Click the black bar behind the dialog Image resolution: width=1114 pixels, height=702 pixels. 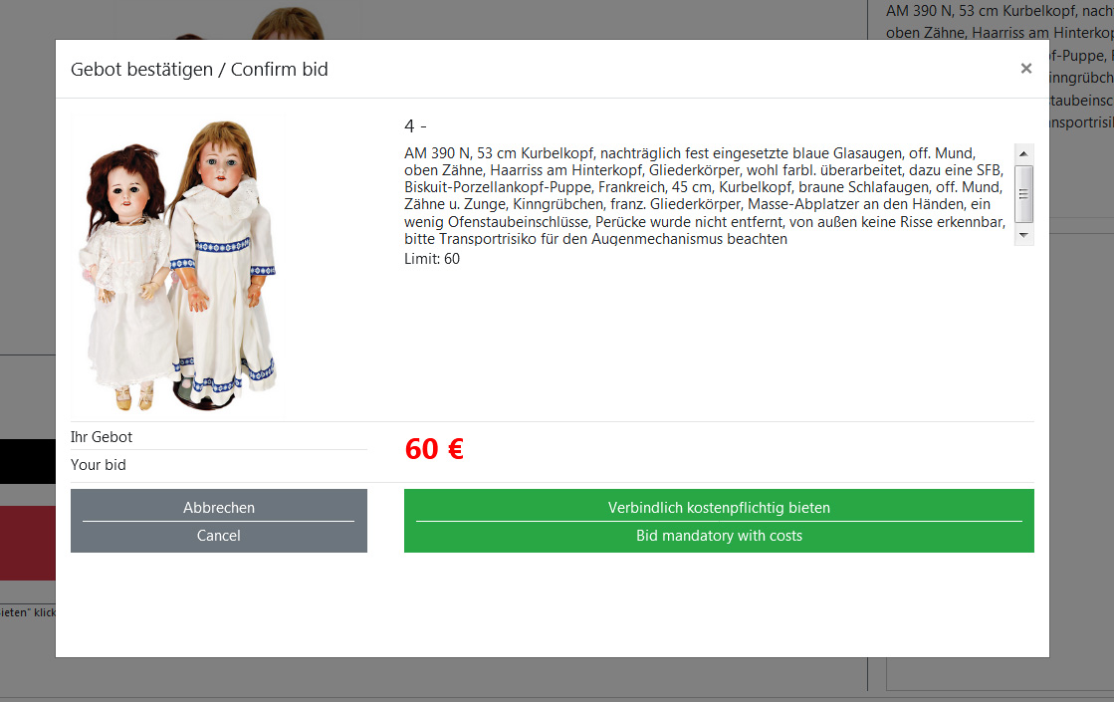point(28,462)
